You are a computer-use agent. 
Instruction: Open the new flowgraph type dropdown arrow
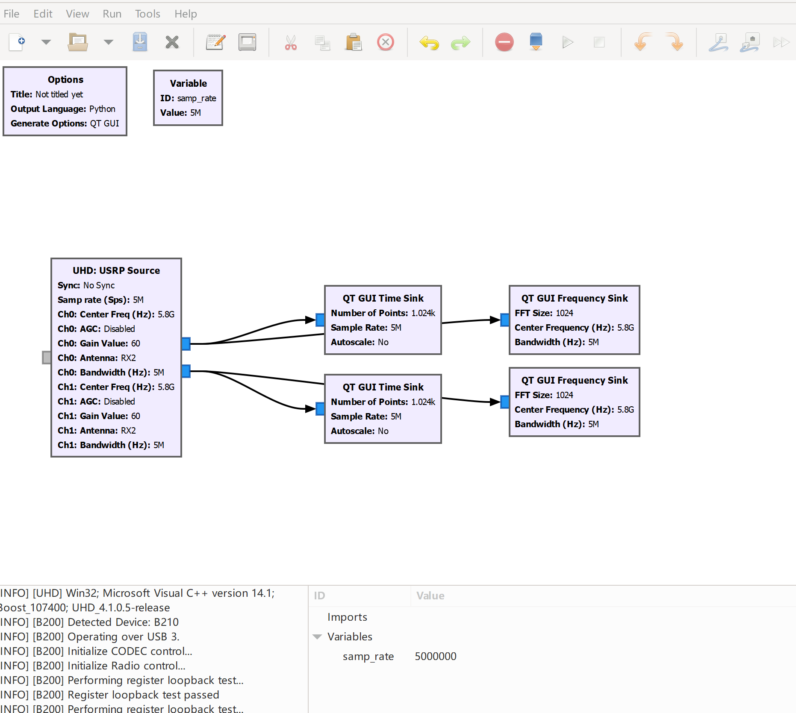46,42
